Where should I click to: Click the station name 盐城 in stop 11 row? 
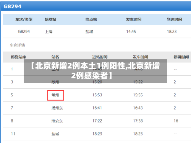point(55,134)
